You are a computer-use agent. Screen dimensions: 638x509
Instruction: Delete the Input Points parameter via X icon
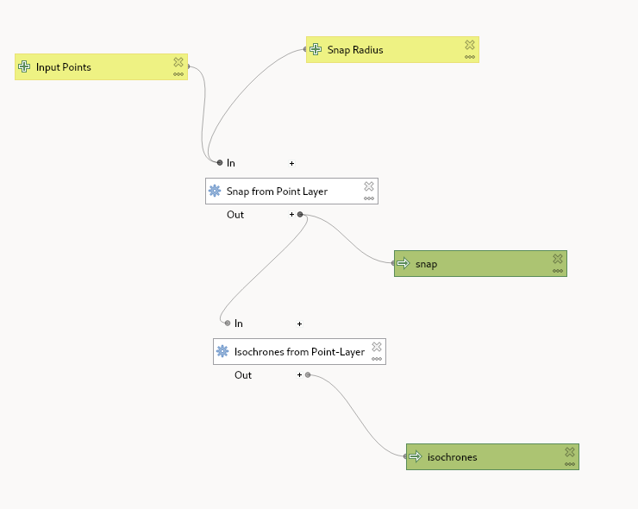(178, 62)
